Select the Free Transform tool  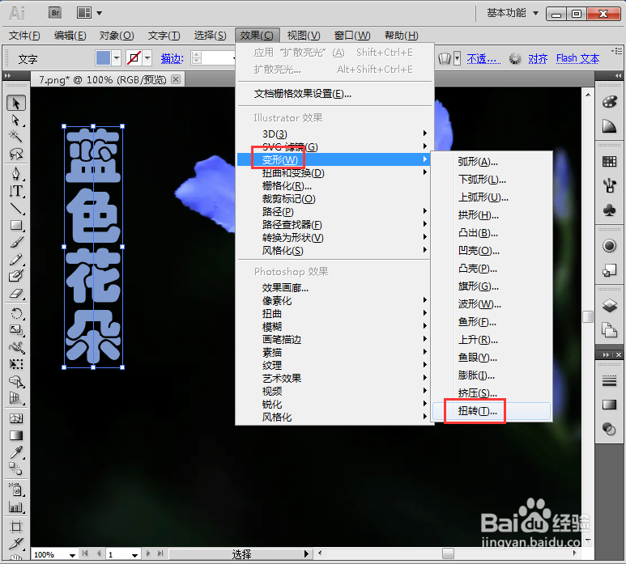pyautogui.click(x=16, y=364)
